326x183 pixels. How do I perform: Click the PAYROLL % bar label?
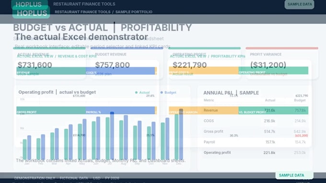click(93, 112)
